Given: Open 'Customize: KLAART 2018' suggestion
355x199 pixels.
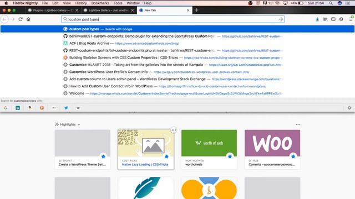Looking at the screenshot, I should tap(177, 65).
